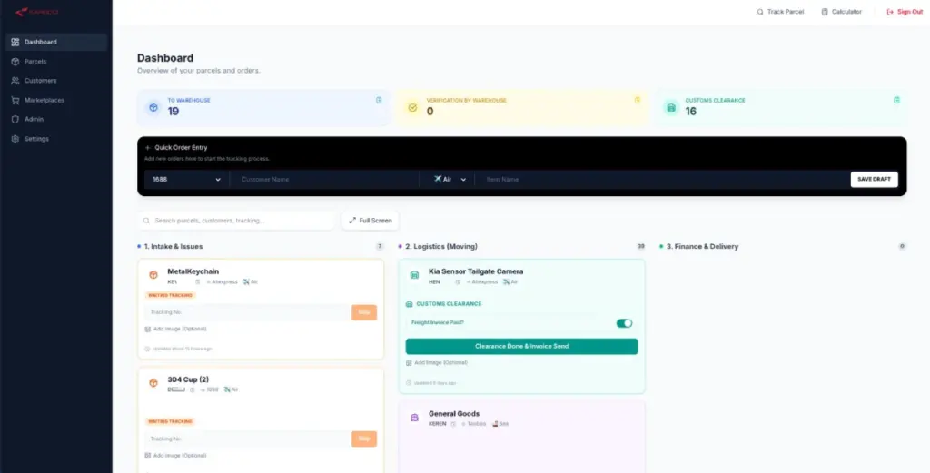Open the Calculator from the top bar
The image size is (930, 473).
pyautogui.click(x=841, y=12)
